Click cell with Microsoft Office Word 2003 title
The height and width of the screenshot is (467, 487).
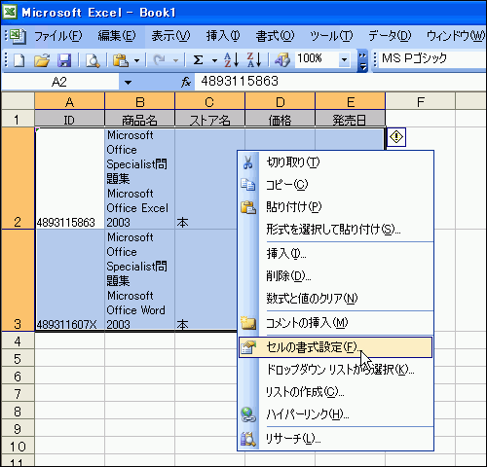coord(139,280)
